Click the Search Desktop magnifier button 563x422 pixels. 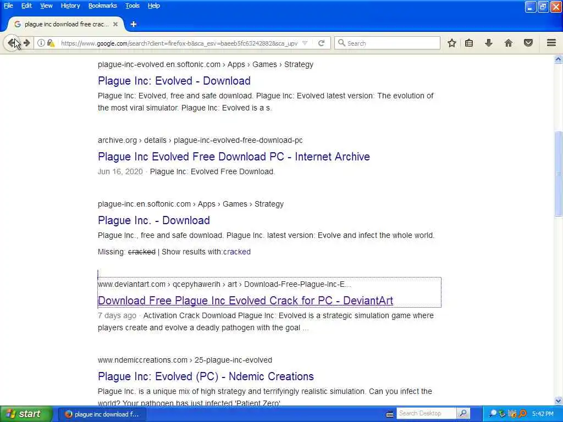point(463,413)
